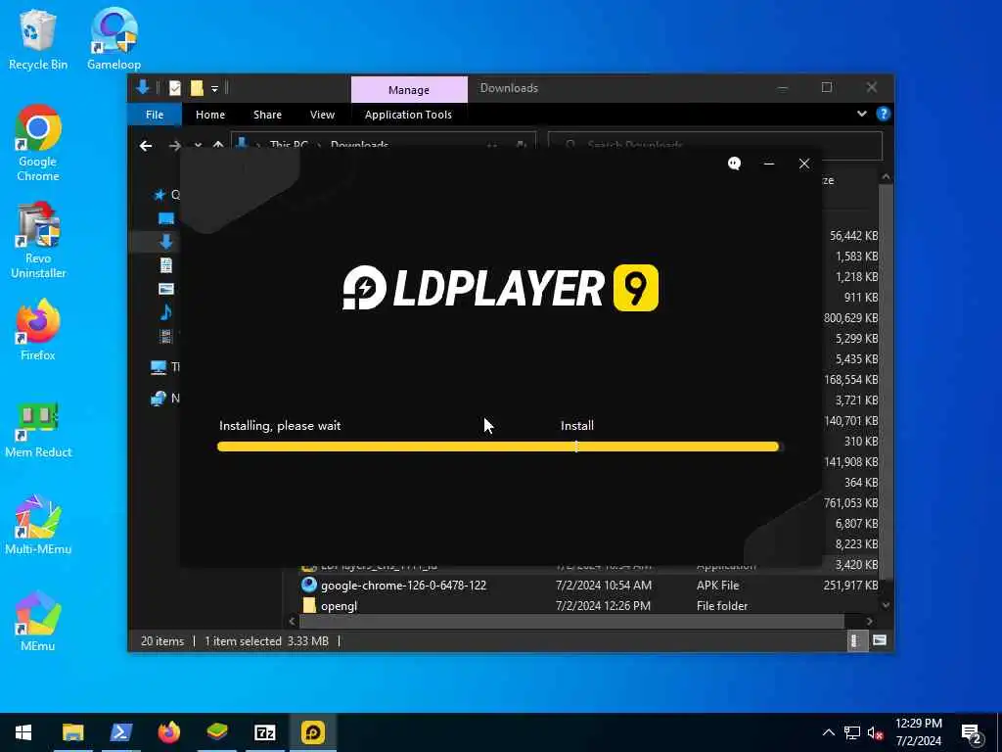Open Revo Uninstaller desktop shortcut
1002x752 pixels.
[38, 241]
